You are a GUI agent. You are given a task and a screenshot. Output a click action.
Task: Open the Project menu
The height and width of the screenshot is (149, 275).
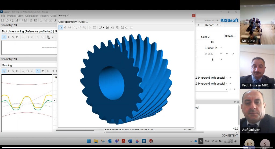coord(11,16)
